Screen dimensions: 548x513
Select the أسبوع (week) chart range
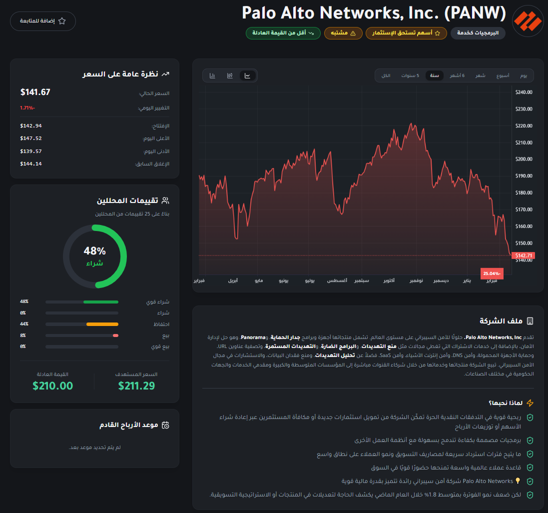(x=503, y=75)
